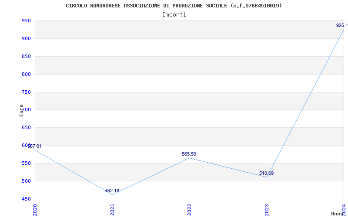
Task: Click the 510.69 data label
Action: pos(266,173)
